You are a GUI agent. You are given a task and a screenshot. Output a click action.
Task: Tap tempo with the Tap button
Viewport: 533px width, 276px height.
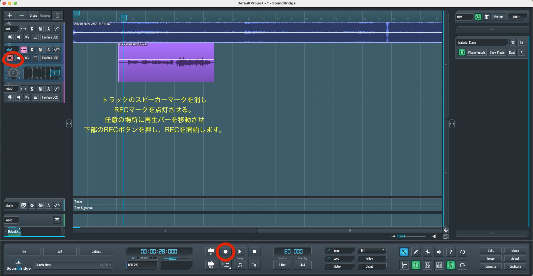pyautogui.click(x=254, y=265)
